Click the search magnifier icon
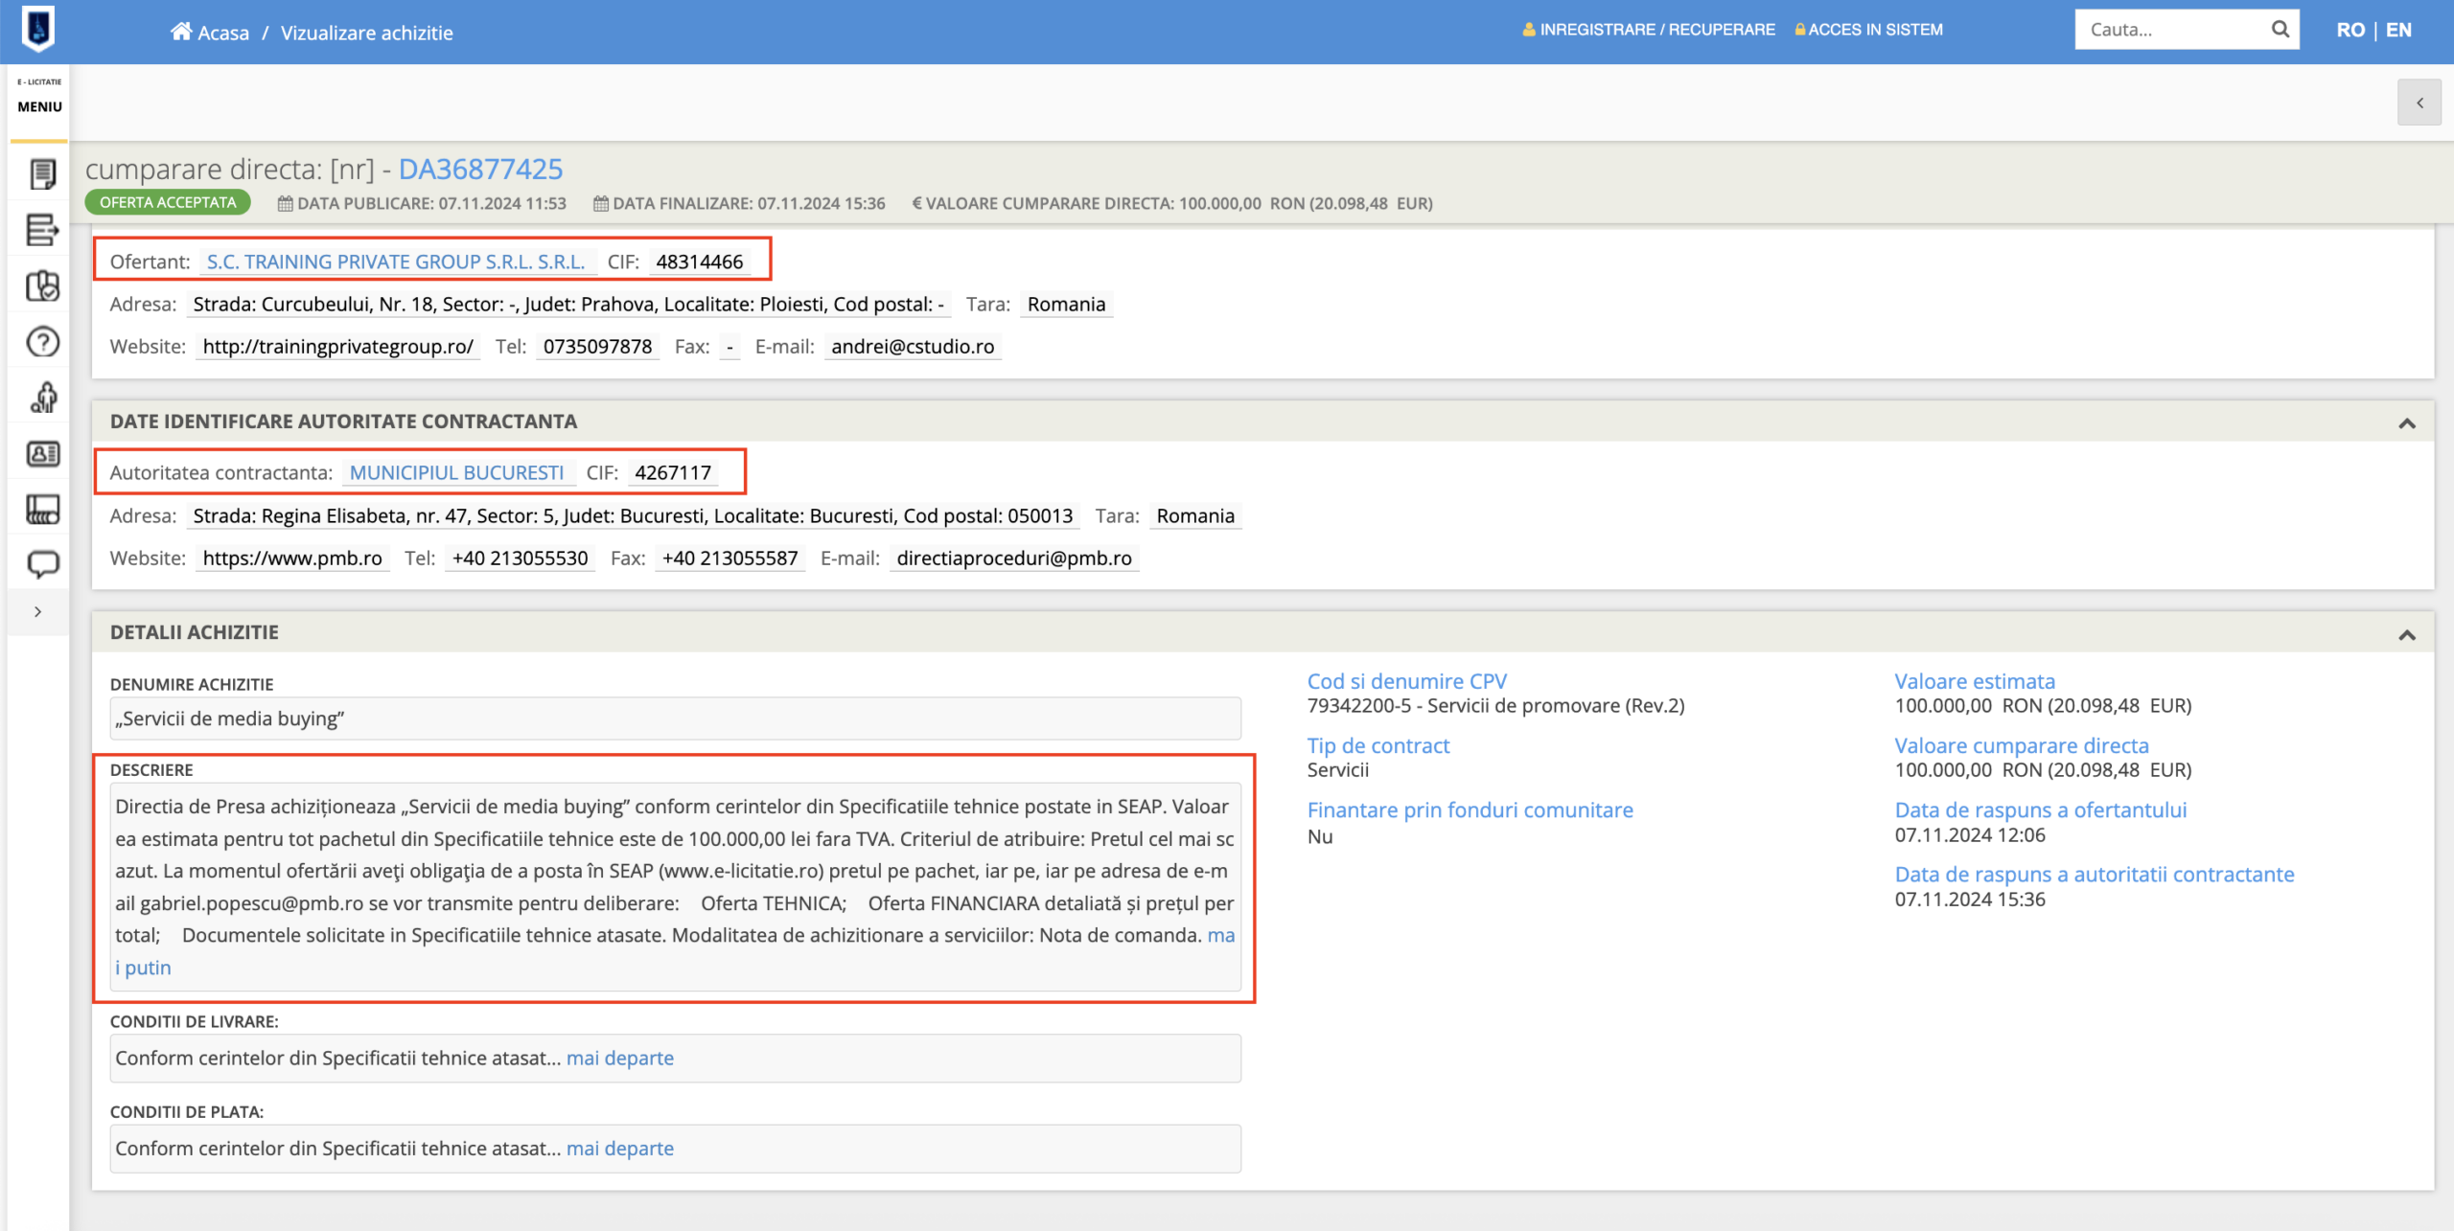Viewport: 2454px width, 1231px height. point(2280,30)
